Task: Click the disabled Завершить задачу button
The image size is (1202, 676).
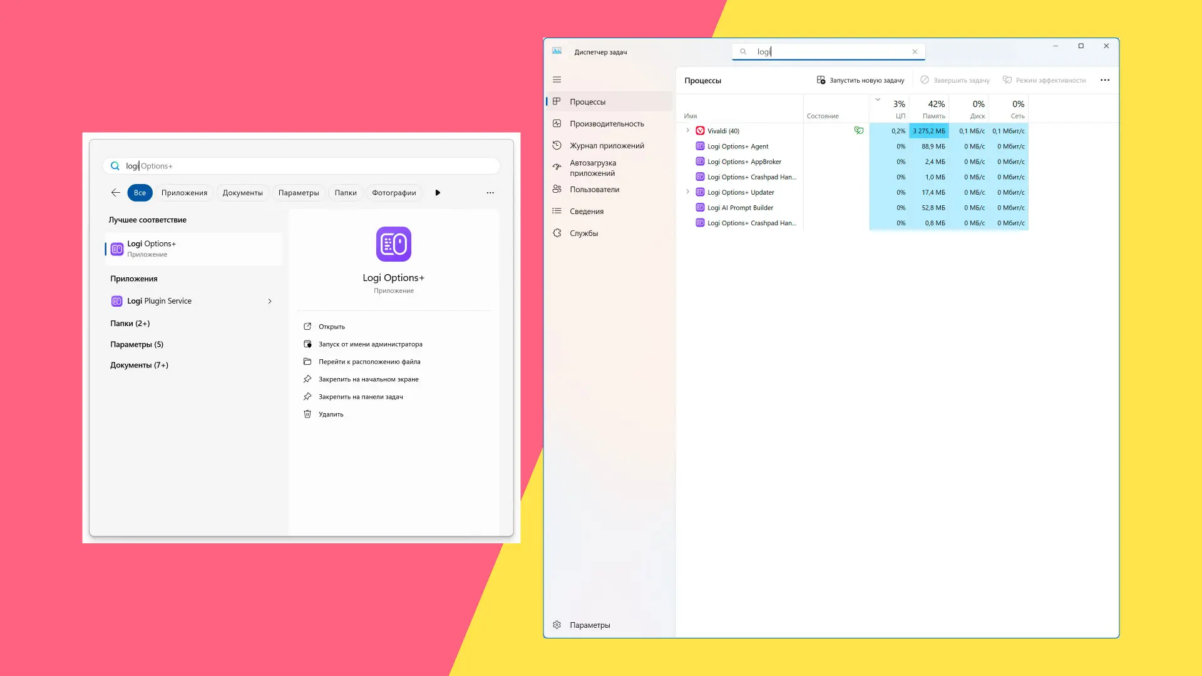Action: coord(955,80)
